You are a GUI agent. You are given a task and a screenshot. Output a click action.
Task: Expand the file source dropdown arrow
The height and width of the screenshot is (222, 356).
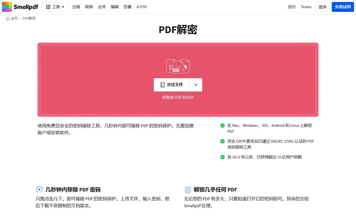click(196, 85)
